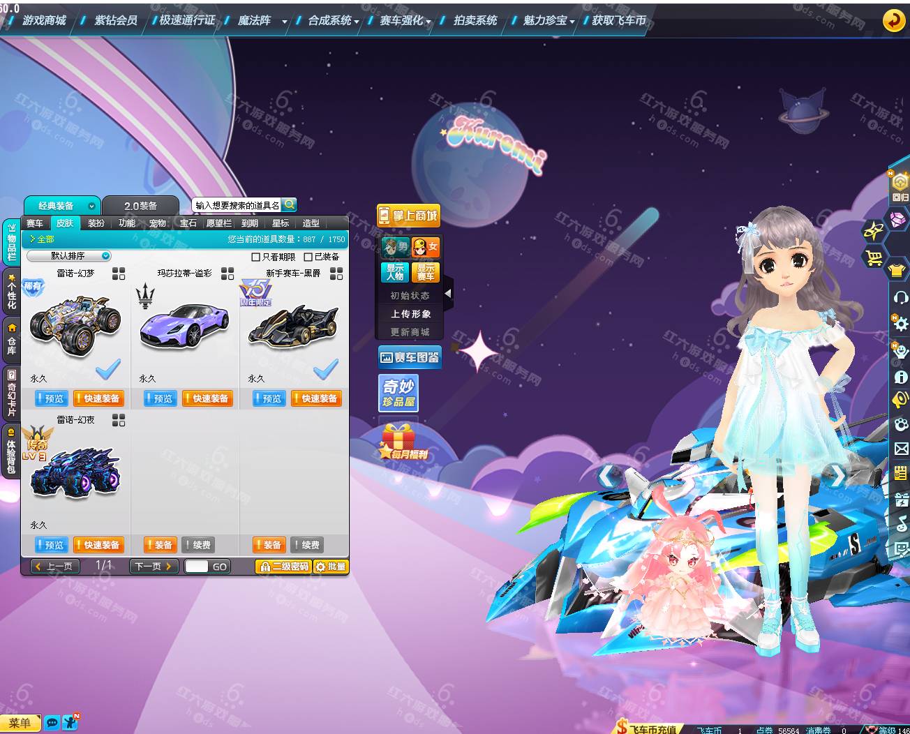Open 拍卖系统 in top menu
The width and height of the screenshot is (910, 734).
pos(475,20)
